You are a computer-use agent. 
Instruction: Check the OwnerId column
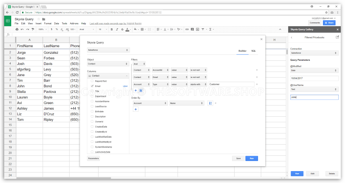point(92,122)
